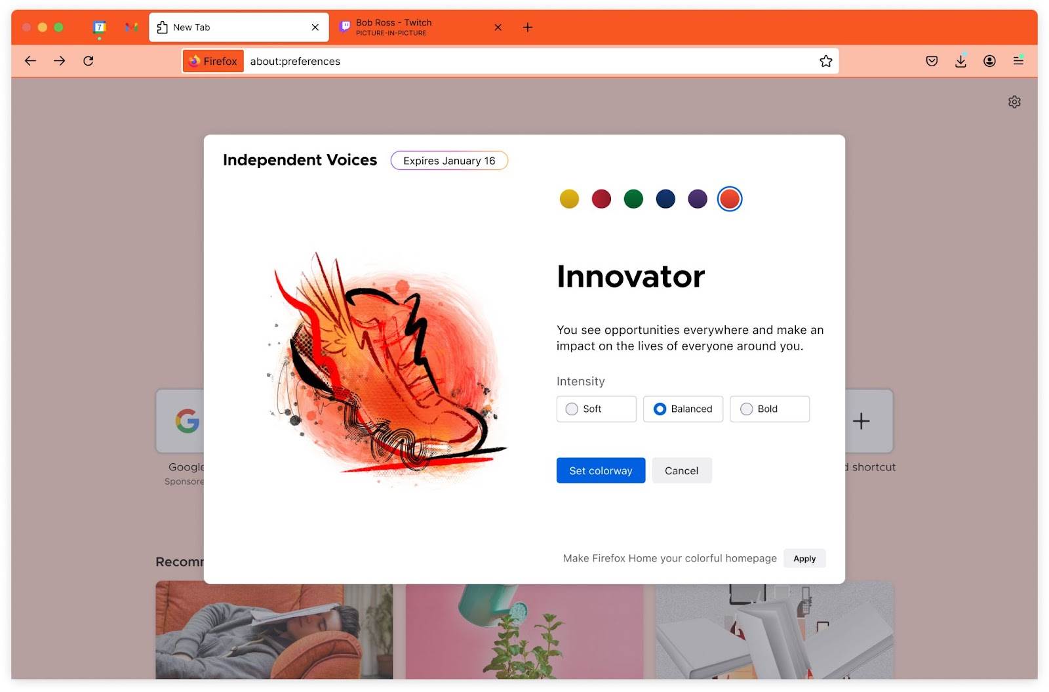Open new tab page settings gear

1014,102
